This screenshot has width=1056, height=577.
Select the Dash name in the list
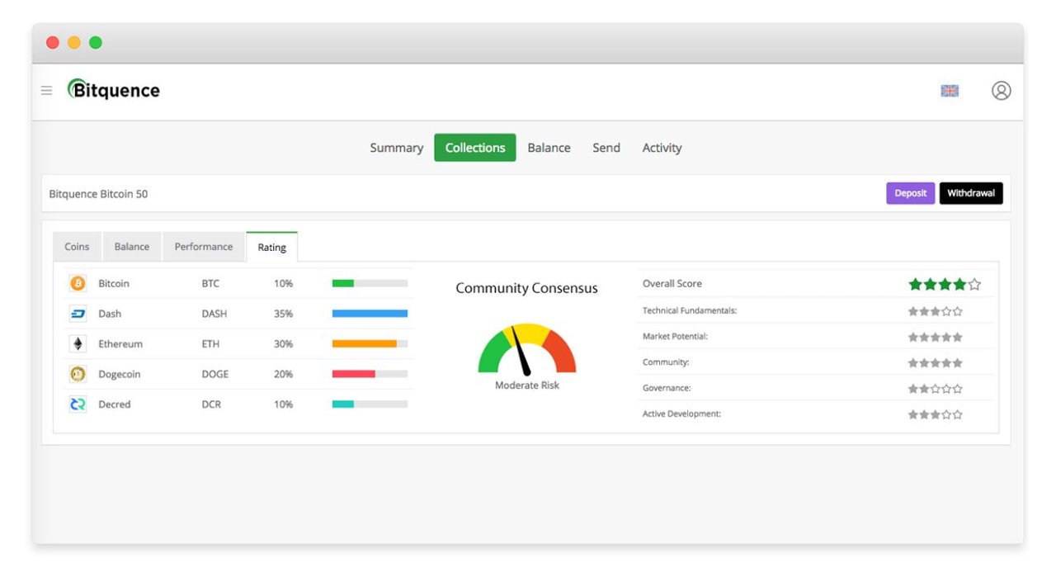[110, 314]
